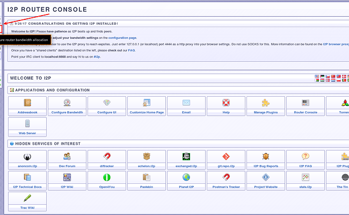349x215 pixels.
Task: Switch language with the Taiwan flag
Action: click(339, 76)
